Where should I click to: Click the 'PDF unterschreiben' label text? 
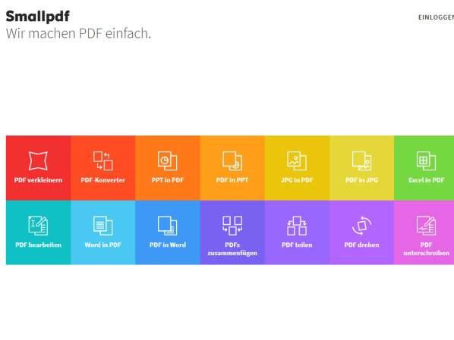426,248
